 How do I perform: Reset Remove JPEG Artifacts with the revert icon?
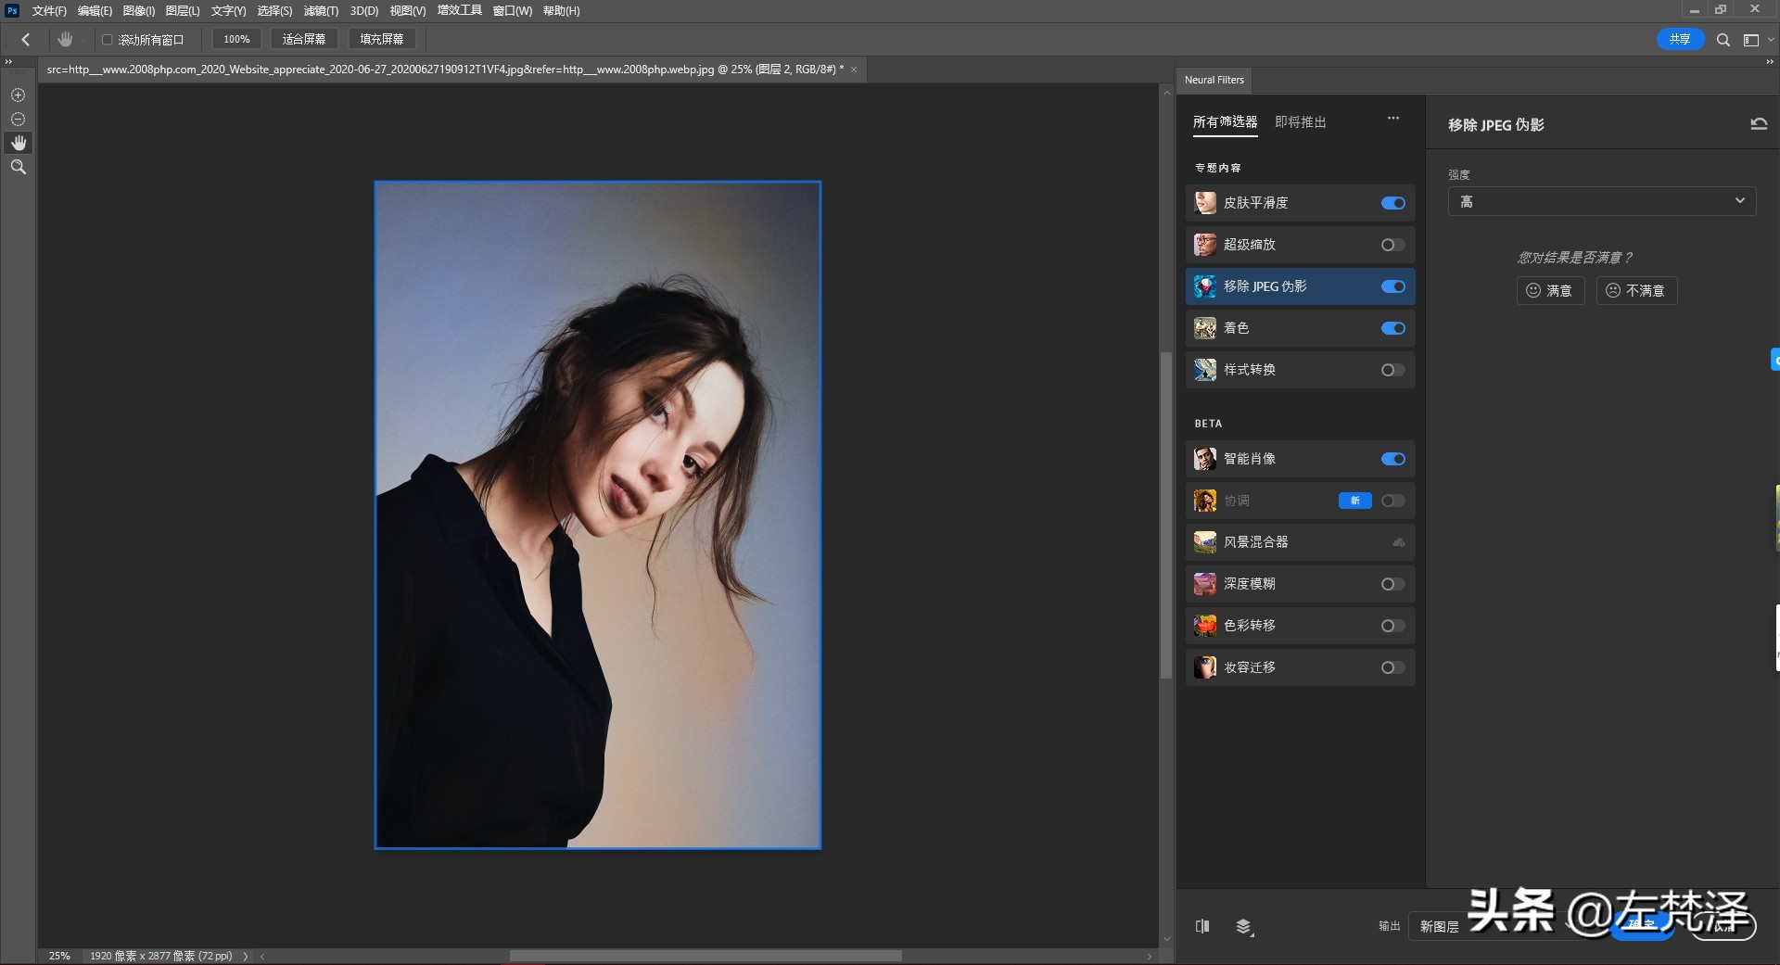pos(1757,123)
